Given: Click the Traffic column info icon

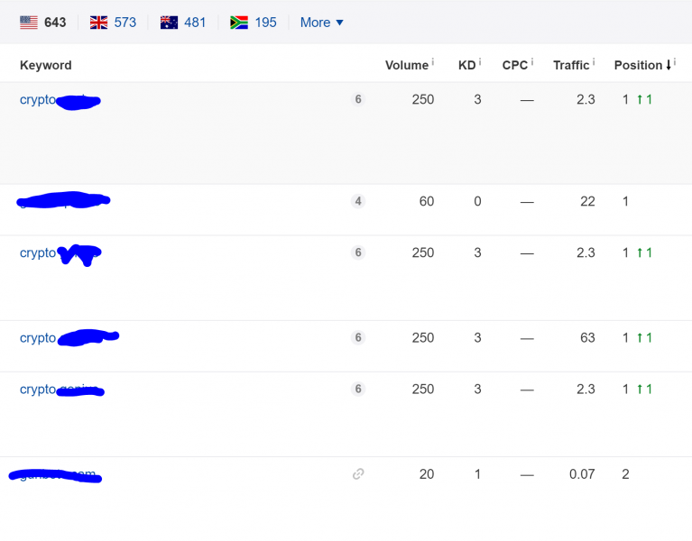Looking at the screenshot, I should coord(594,62).
